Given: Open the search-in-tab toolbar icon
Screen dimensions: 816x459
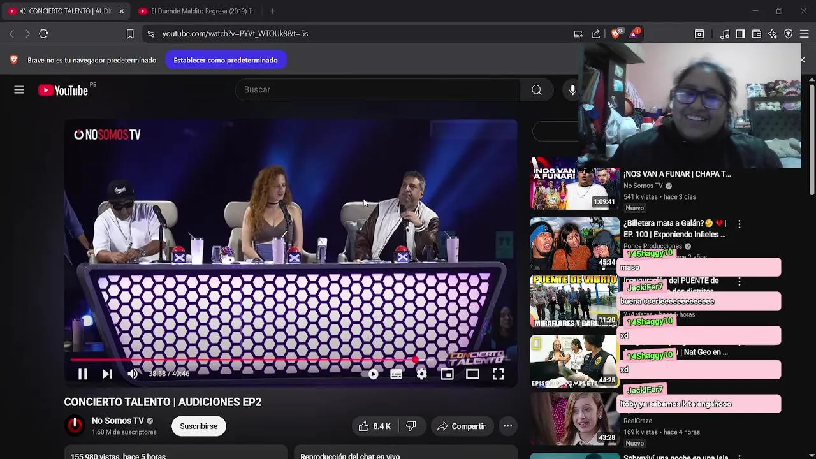Looking at the screenshot, I should [x=699, y=34].
